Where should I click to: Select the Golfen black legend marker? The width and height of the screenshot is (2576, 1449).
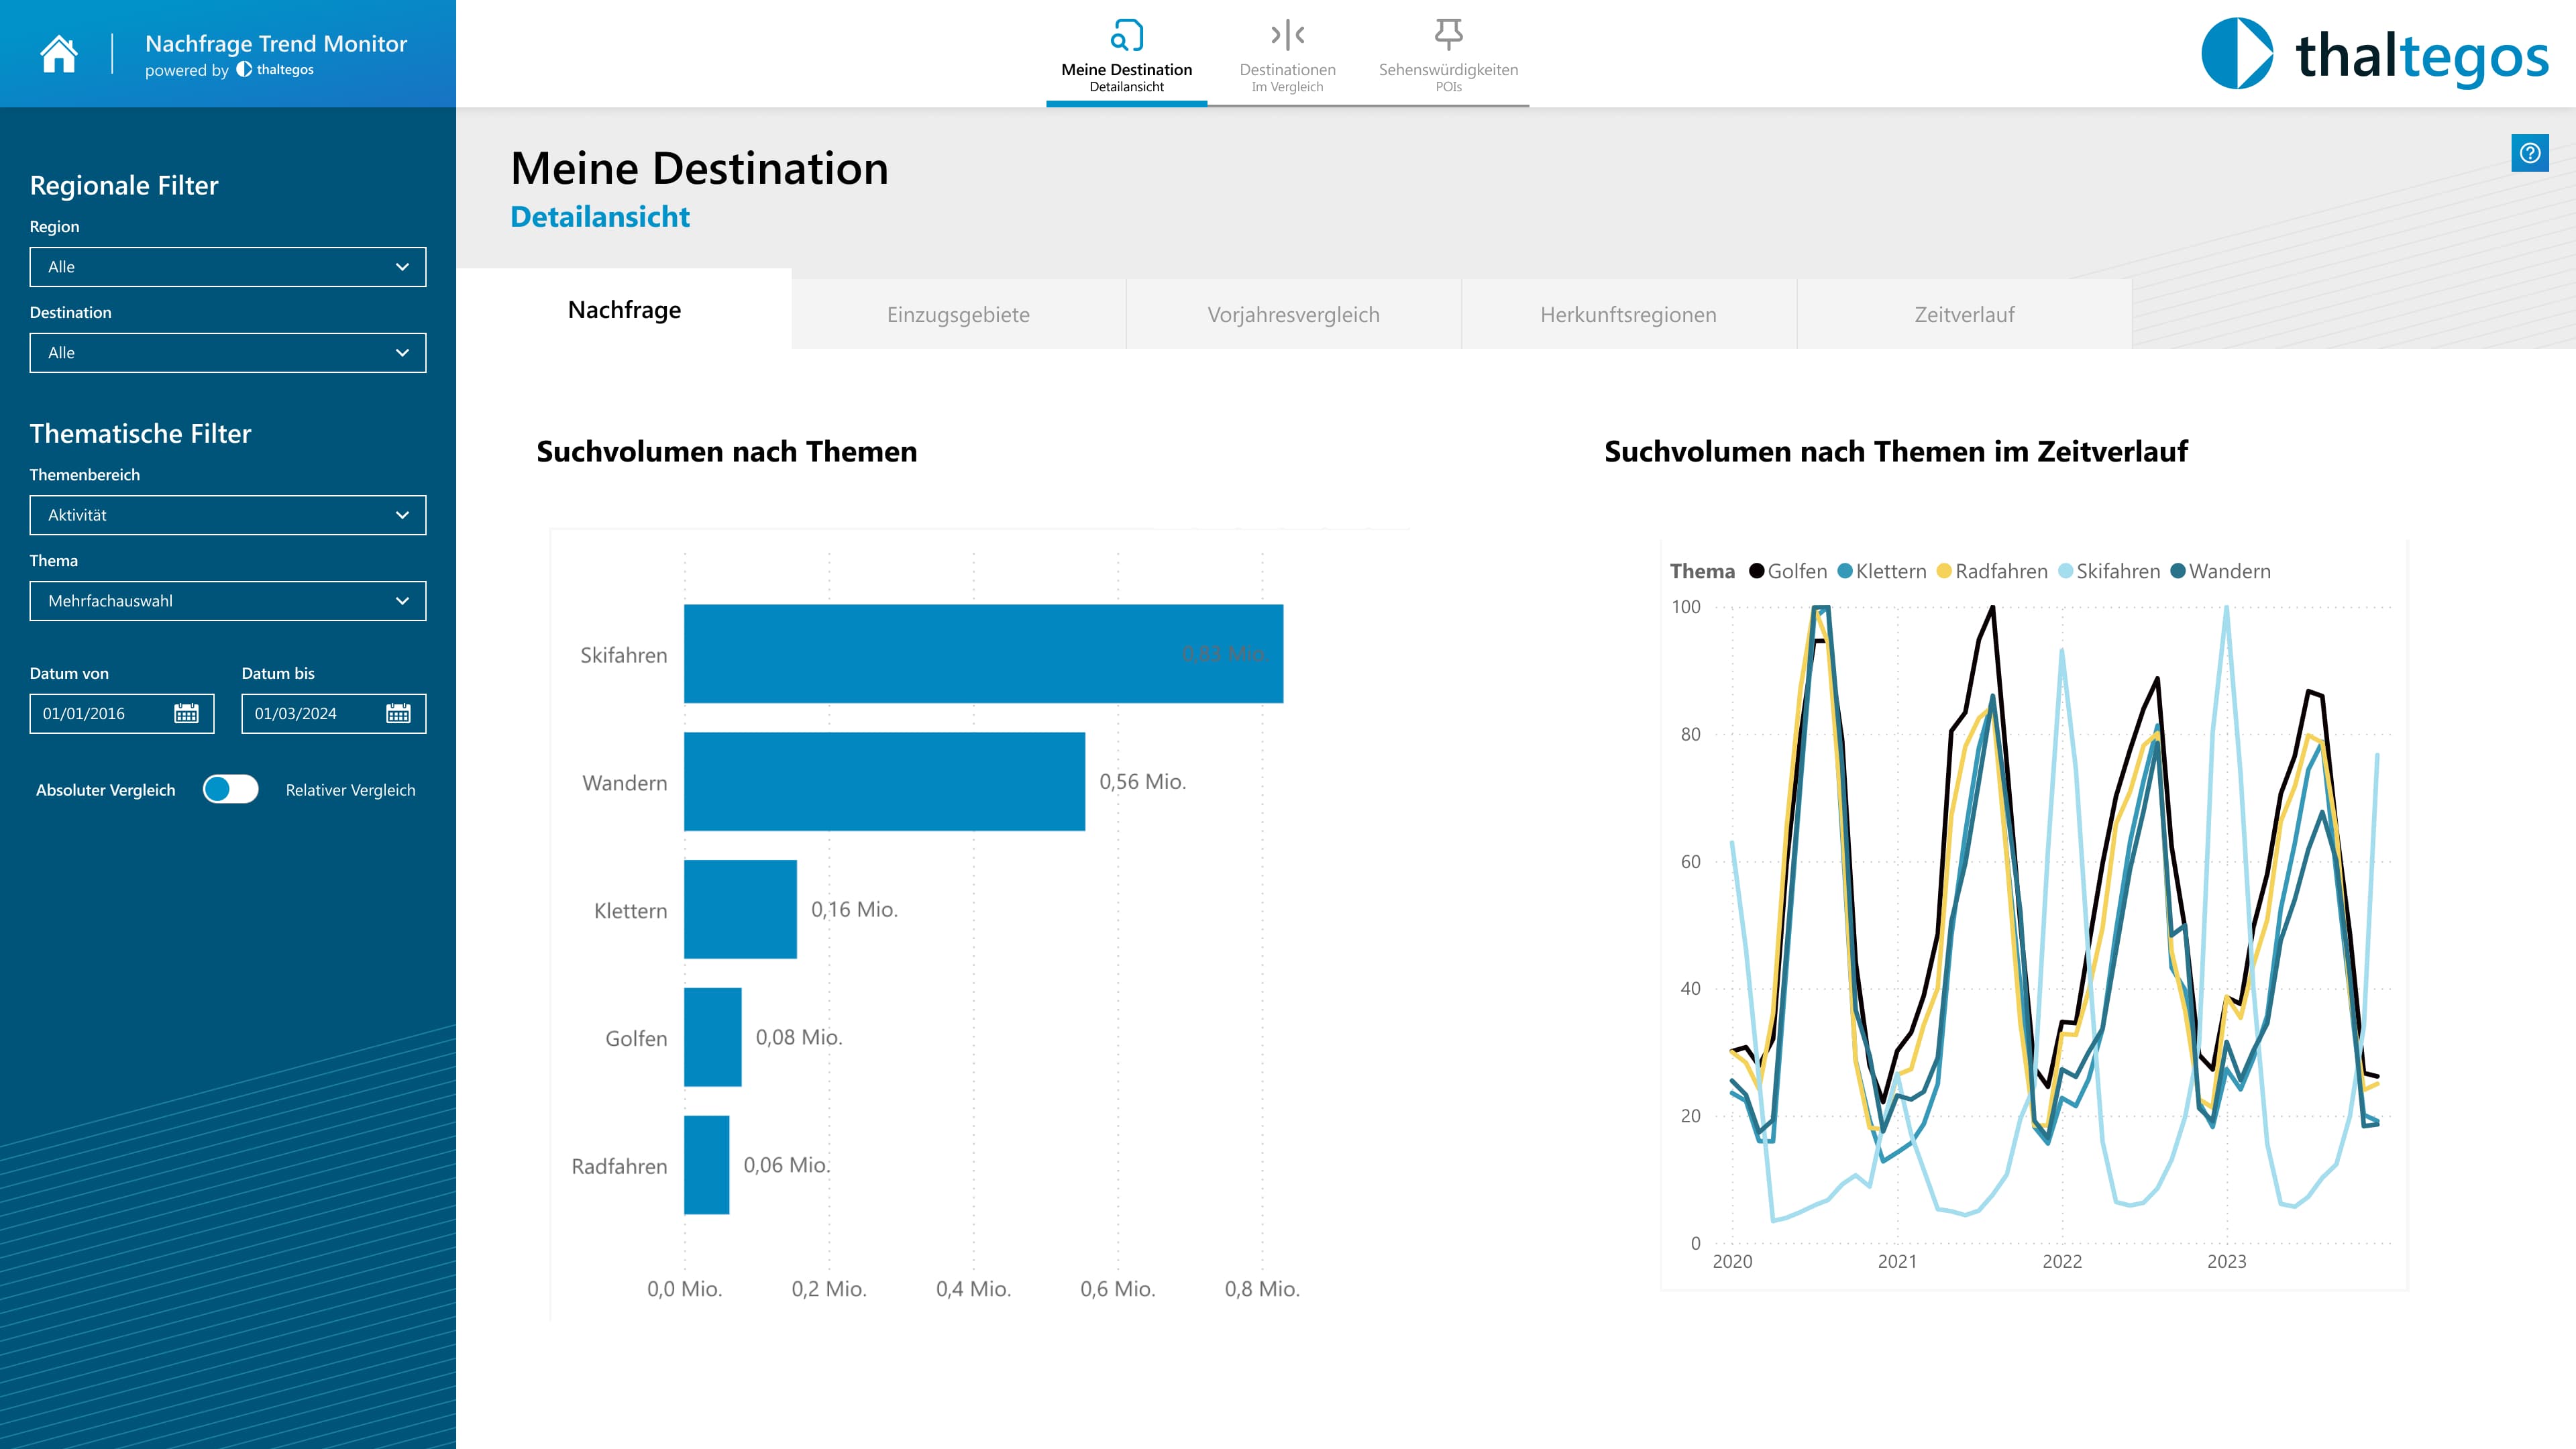coord(1756,571)
